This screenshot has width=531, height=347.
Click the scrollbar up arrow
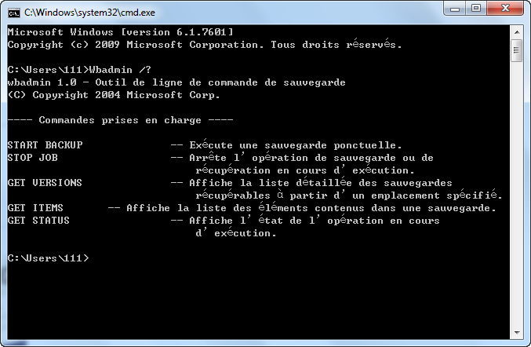(517, 32)
